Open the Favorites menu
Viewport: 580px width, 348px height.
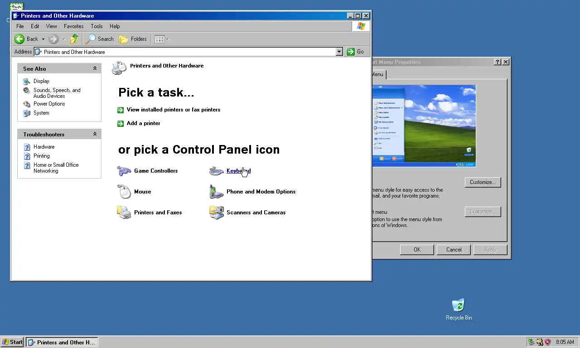tap(73, 26)
